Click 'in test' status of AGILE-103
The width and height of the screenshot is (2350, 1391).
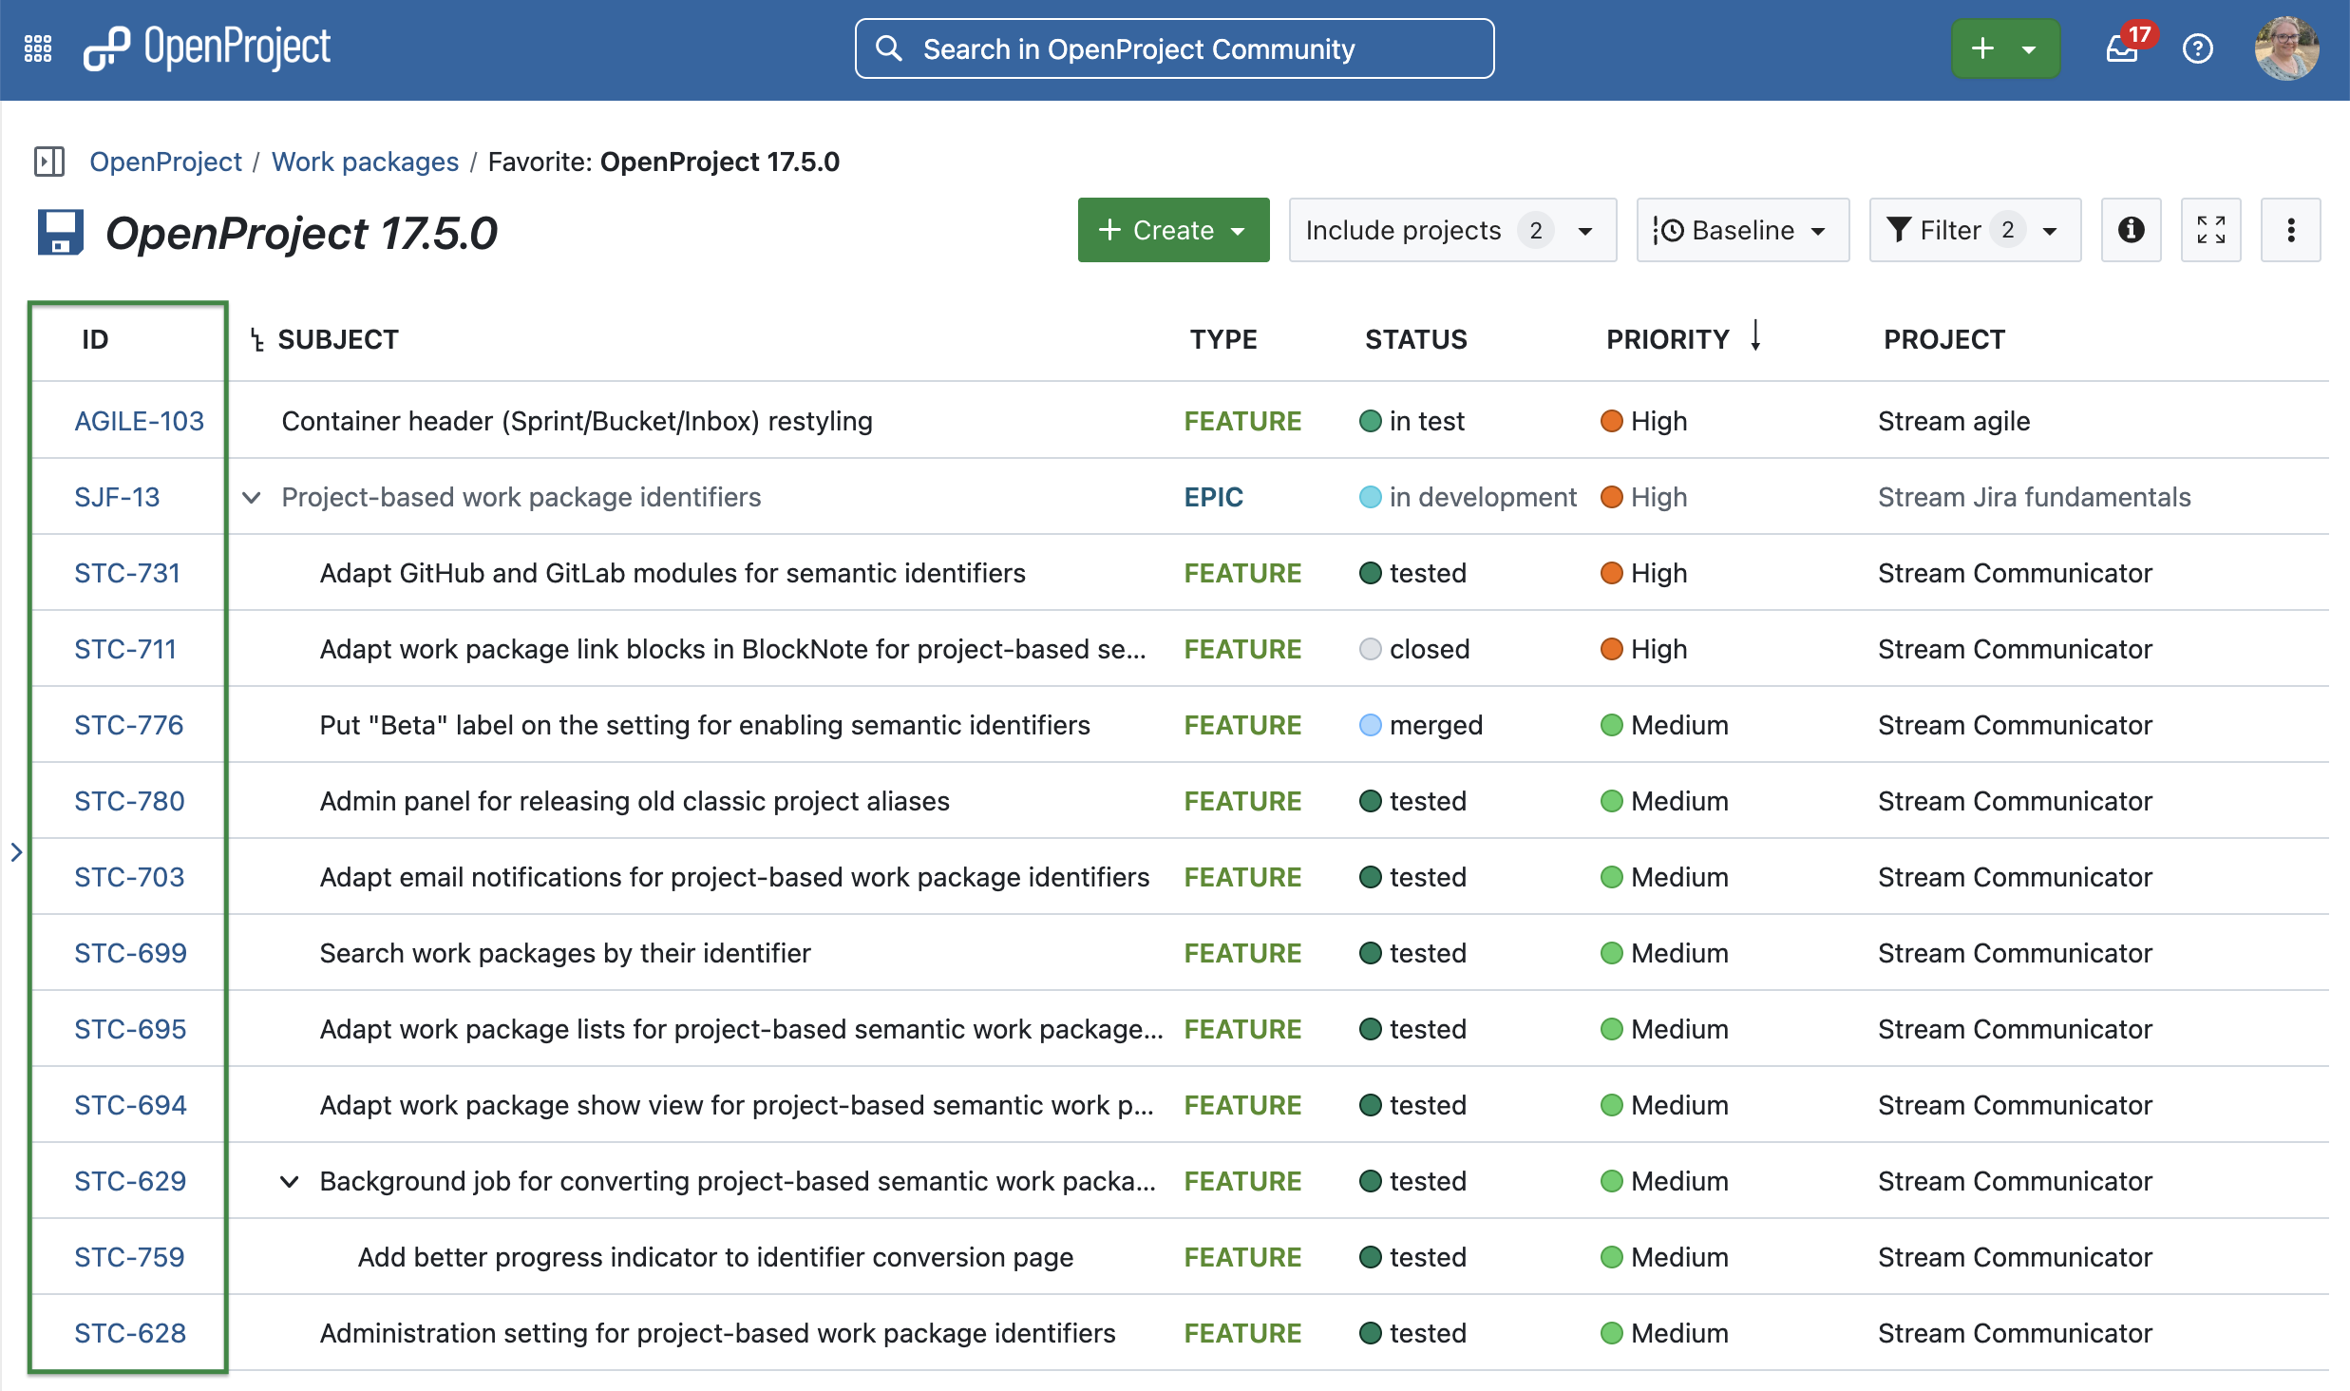coord(1412,421)
